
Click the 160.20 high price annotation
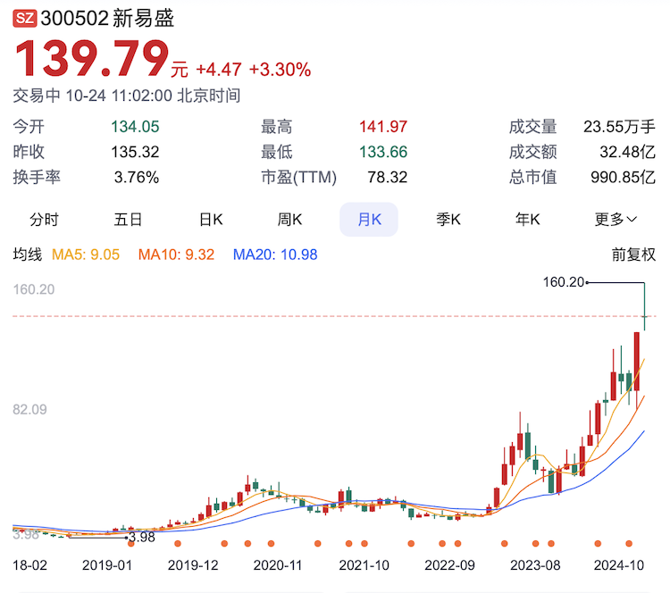[563, 282]
